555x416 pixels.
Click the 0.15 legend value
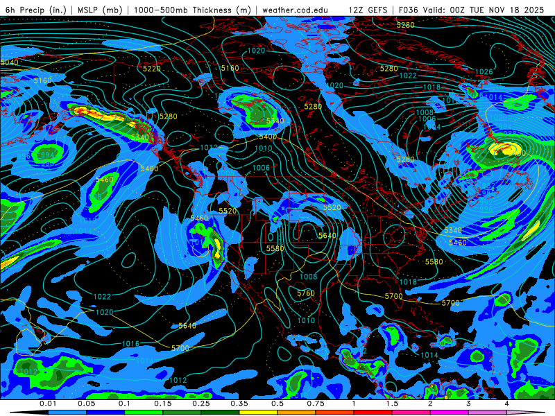coord(163,404)
